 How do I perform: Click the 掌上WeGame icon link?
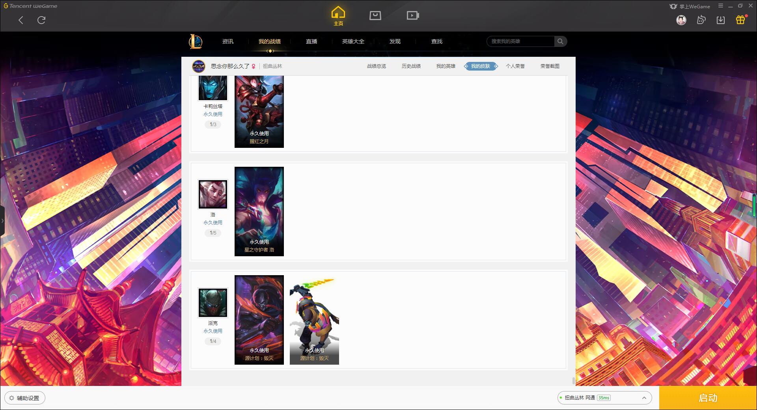tap(690, 6)
